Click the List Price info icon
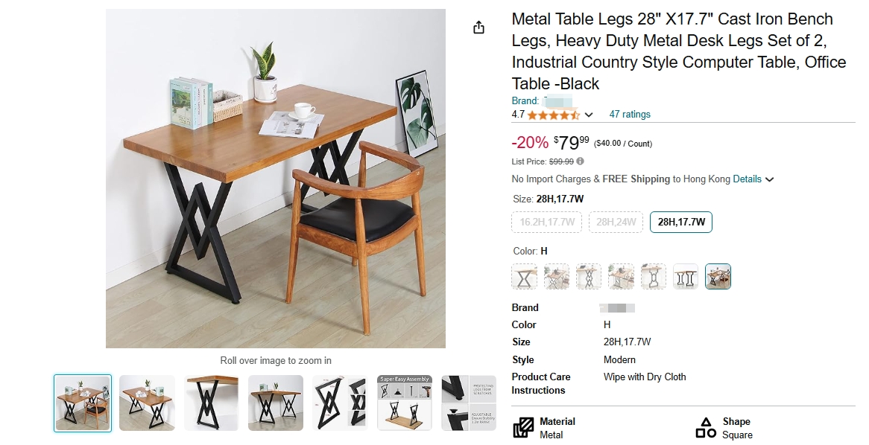 [580, 161]
